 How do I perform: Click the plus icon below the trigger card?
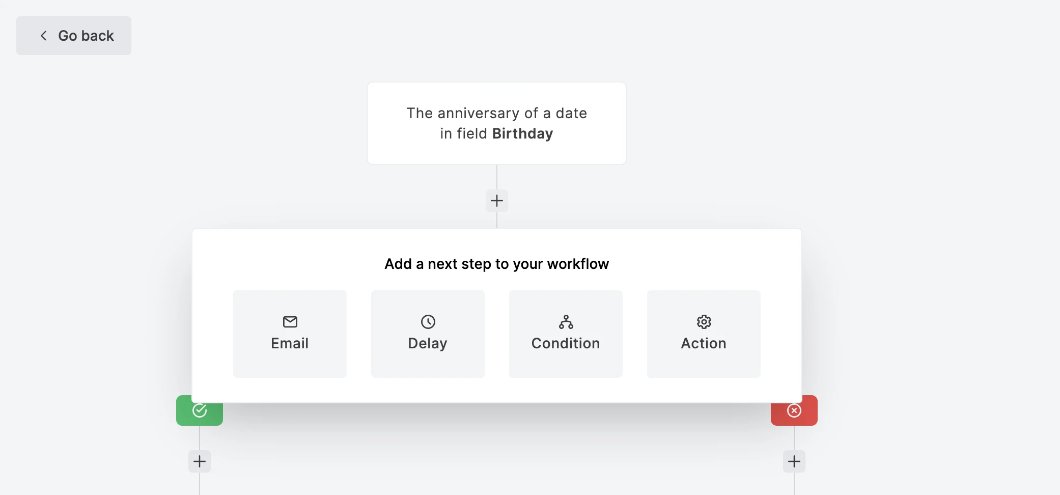pos(497,201)
